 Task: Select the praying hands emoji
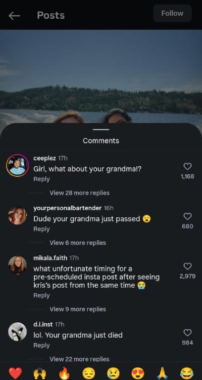(x=162, y=373)
